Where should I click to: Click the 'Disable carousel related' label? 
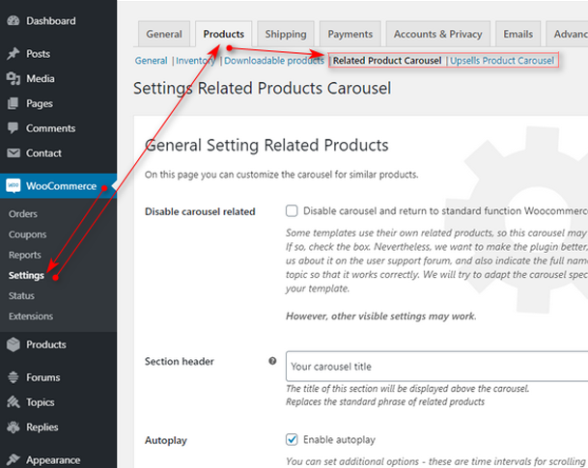pyautogui.click(x=200, y=211)
